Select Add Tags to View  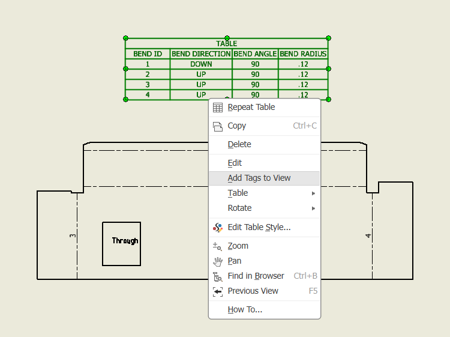265,178
